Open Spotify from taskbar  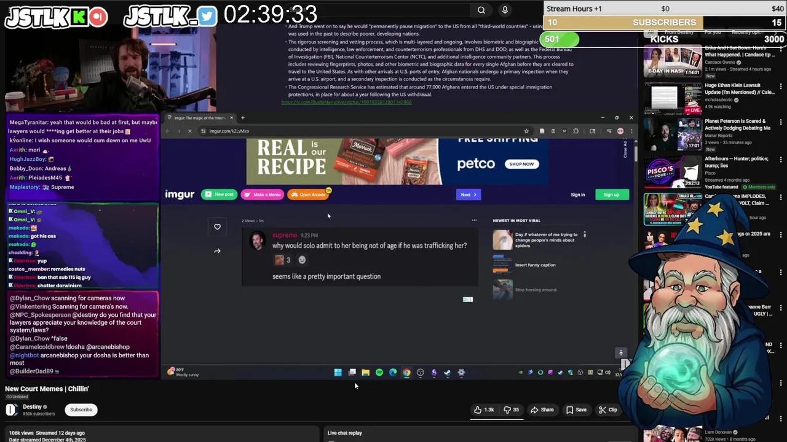pos(379,373)
